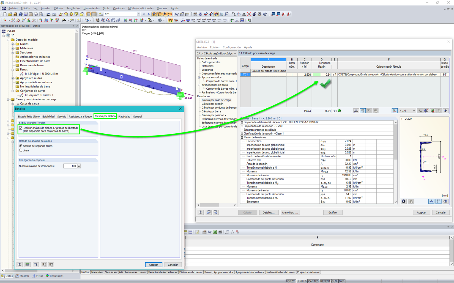The height and width of the screenshot is (283, 454).
Task: Click the iterations input field showing 100
Action: [70, 166]
